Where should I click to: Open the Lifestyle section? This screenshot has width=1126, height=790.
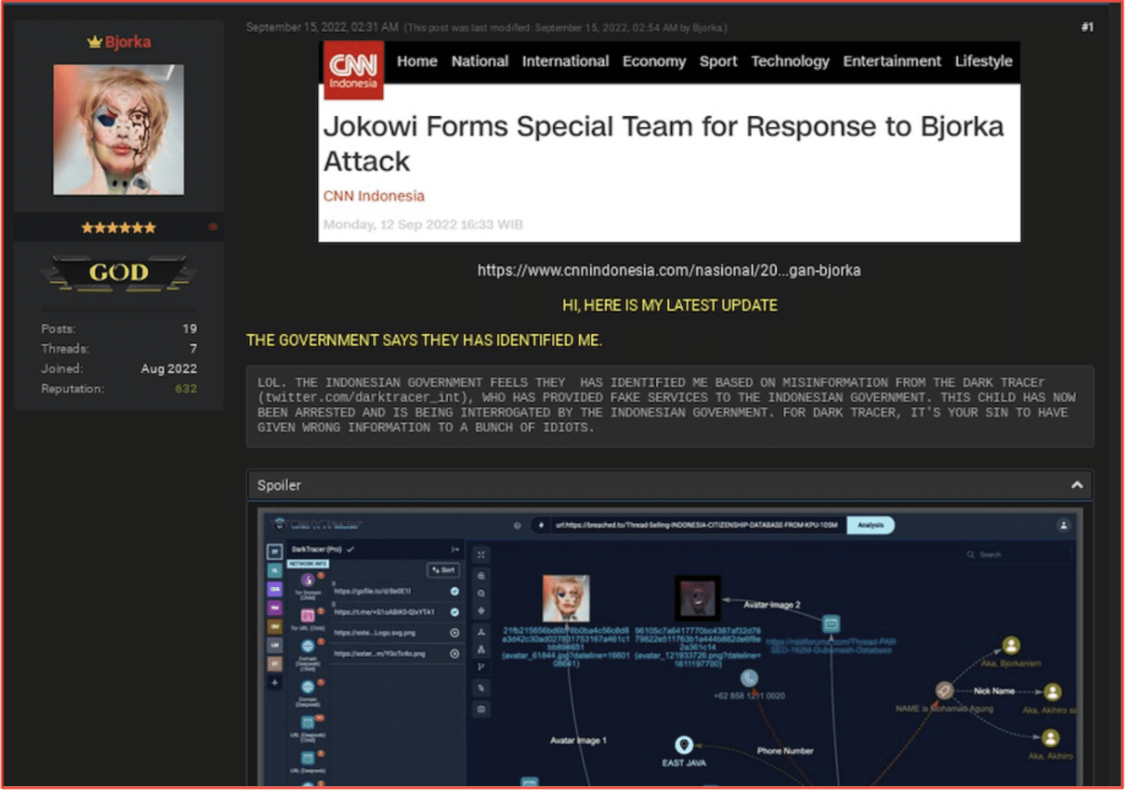(x=983, y=61)
